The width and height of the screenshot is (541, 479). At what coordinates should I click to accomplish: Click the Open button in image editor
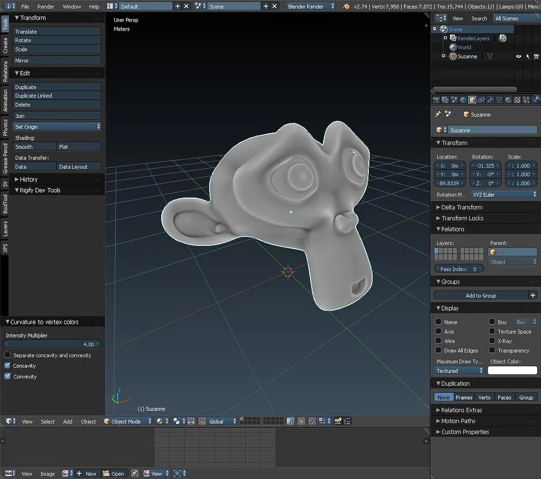point(114,474)
